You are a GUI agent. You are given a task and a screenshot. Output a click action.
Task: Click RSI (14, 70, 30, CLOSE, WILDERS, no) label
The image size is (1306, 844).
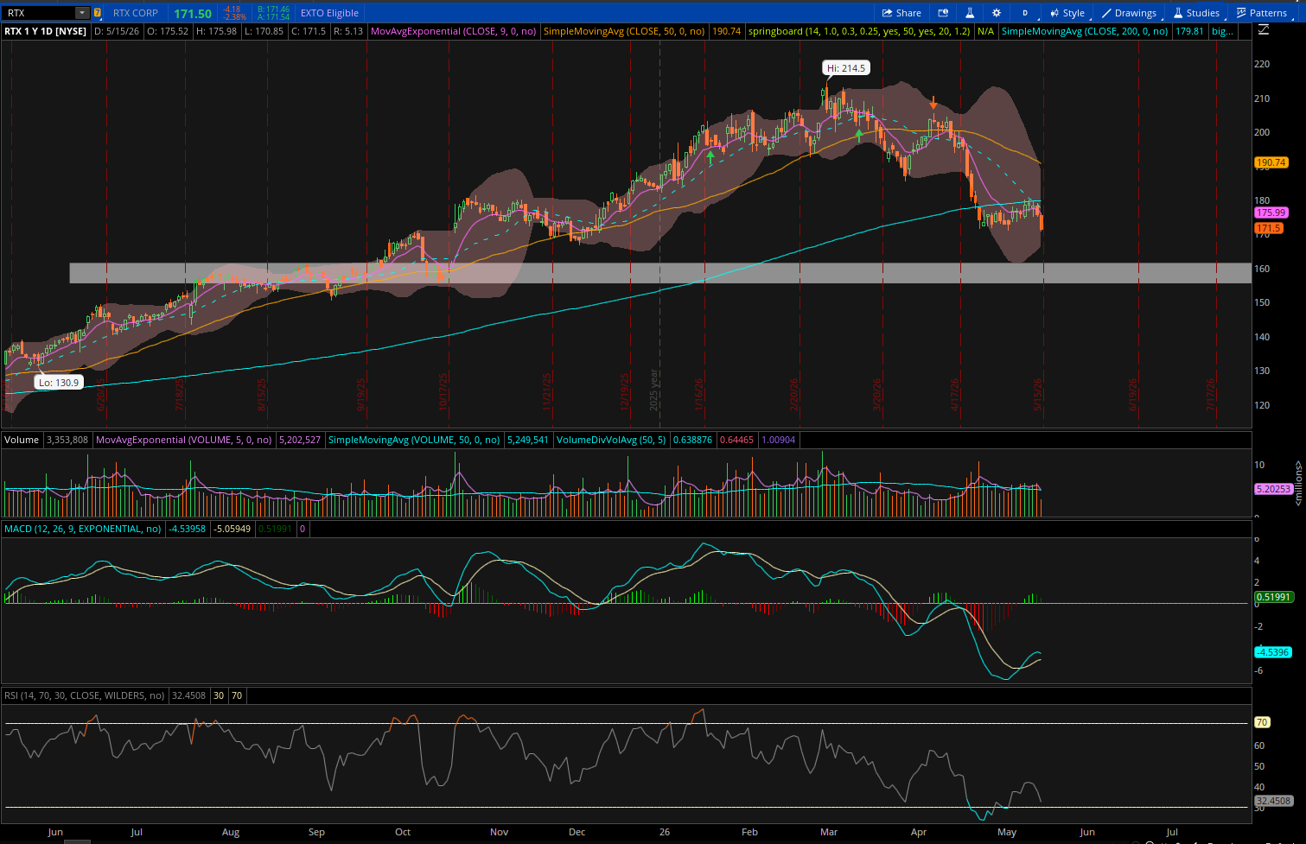coord(85,695)
